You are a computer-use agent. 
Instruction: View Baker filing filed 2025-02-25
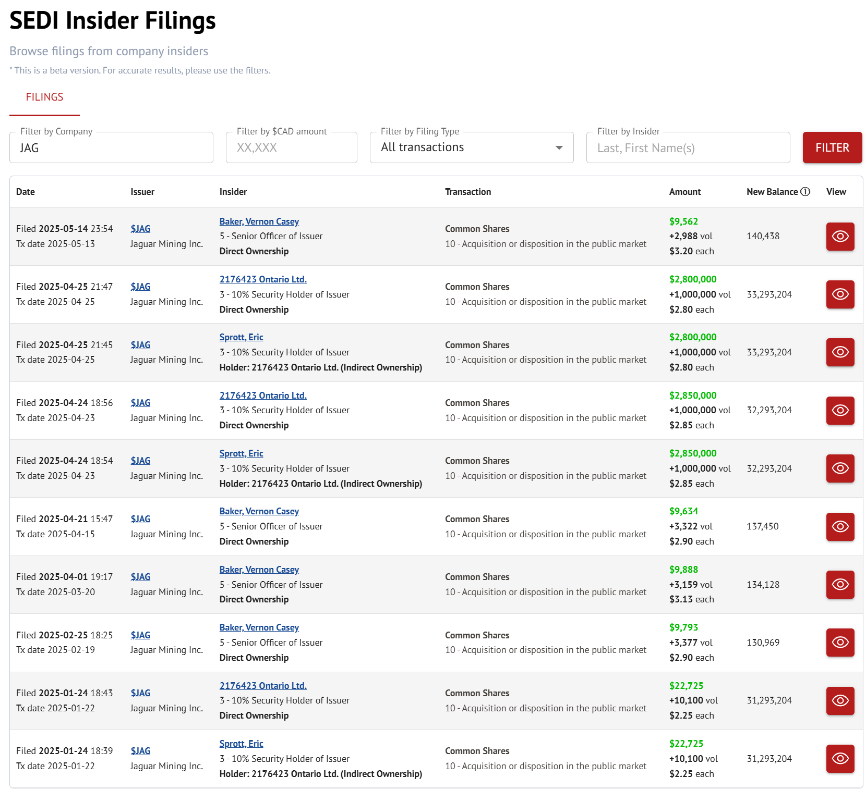click(x=839, y=643)
